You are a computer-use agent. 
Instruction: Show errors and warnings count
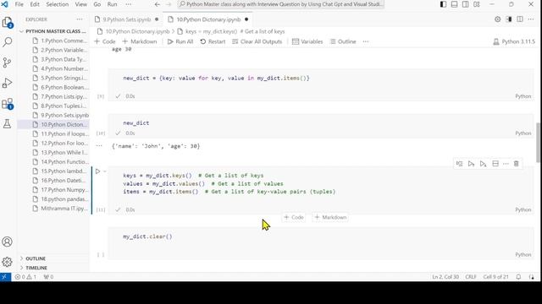[x=25, y=277]
